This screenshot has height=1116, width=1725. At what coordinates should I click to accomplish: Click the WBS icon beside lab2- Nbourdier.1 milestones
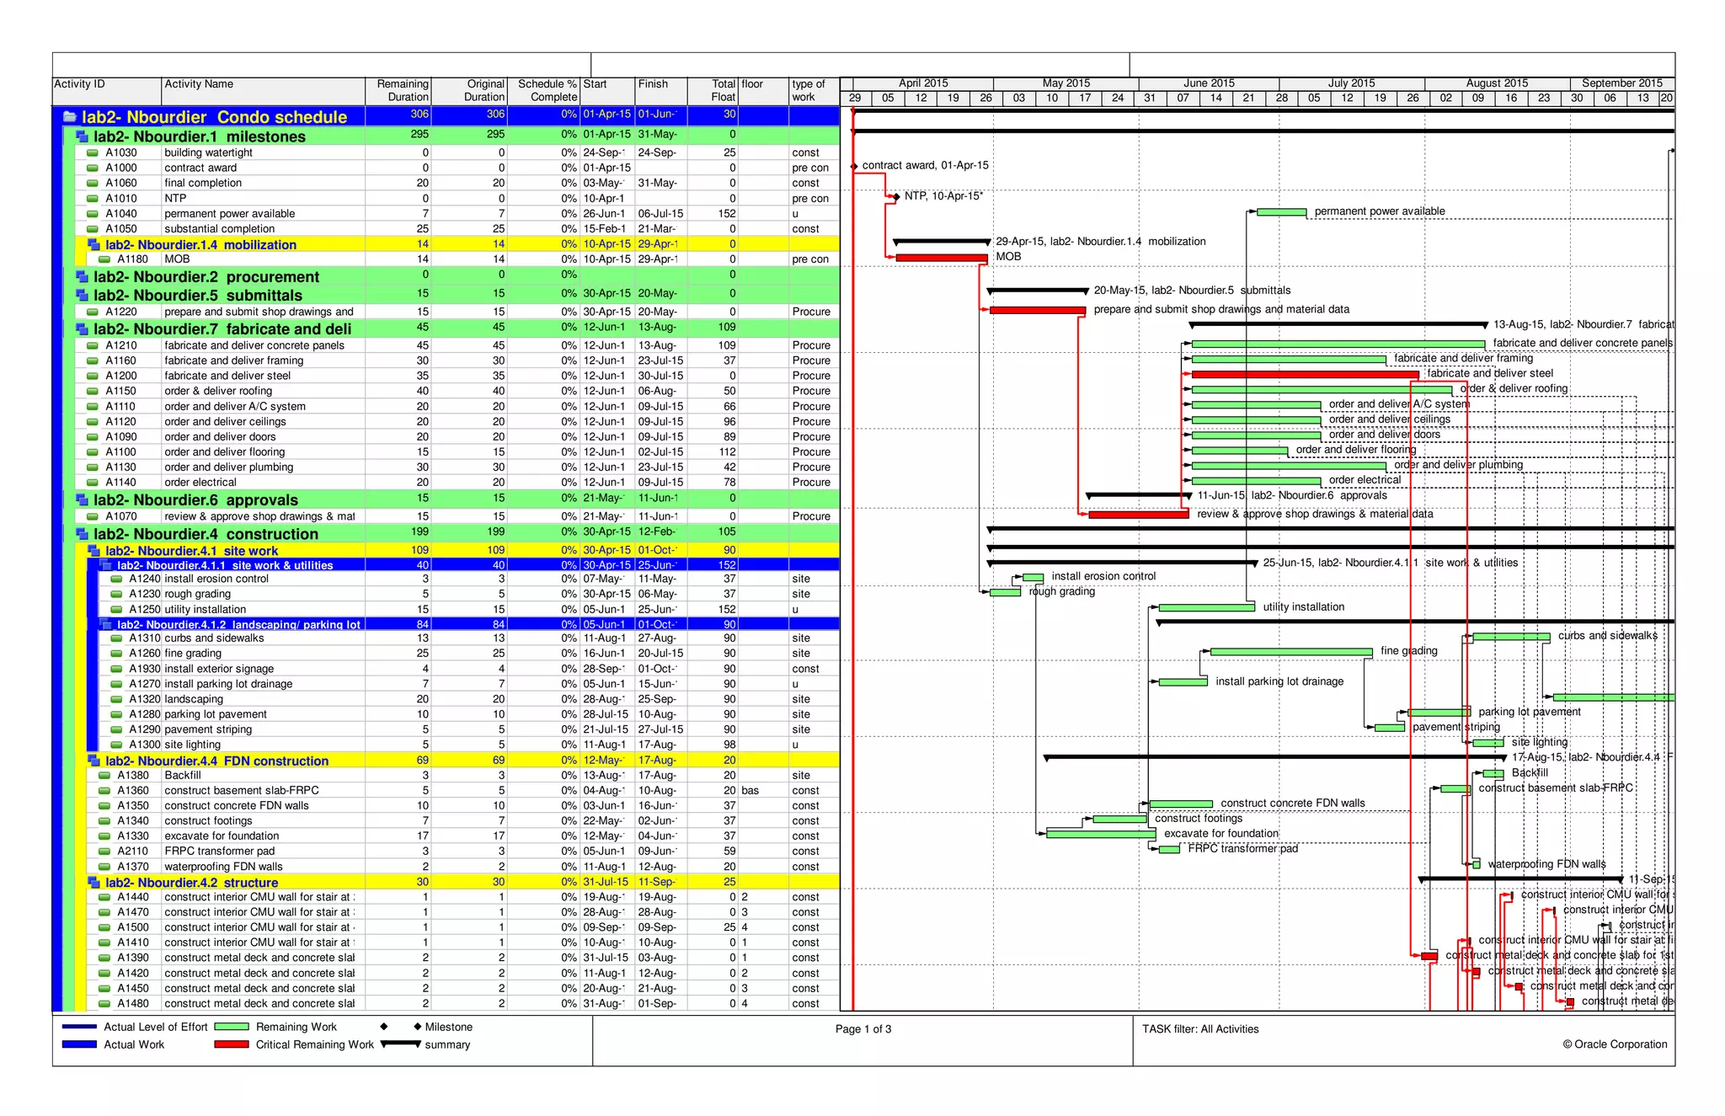point(83,136)
